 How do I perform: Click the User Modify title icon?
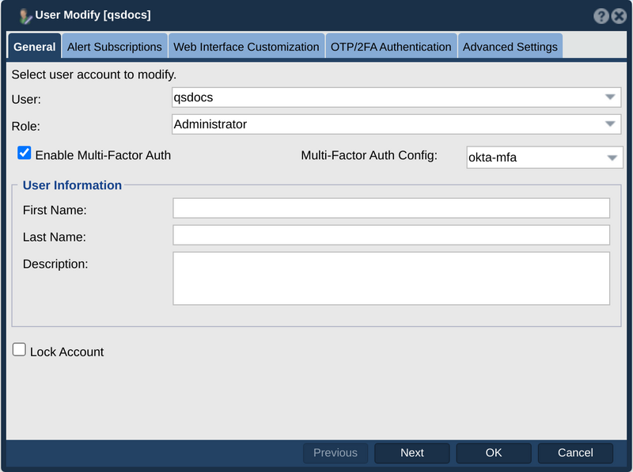(25, 16)
